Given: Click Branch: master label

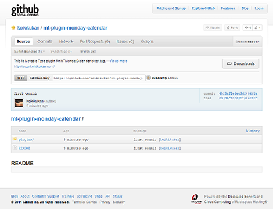Looking at the screenshot, I should (x=247, y=42).
